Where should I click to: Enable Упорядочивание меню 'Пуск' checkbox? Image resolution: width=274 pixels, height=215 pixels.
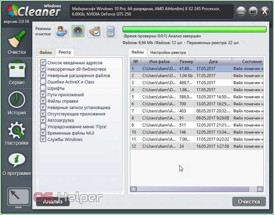point(43,126)
